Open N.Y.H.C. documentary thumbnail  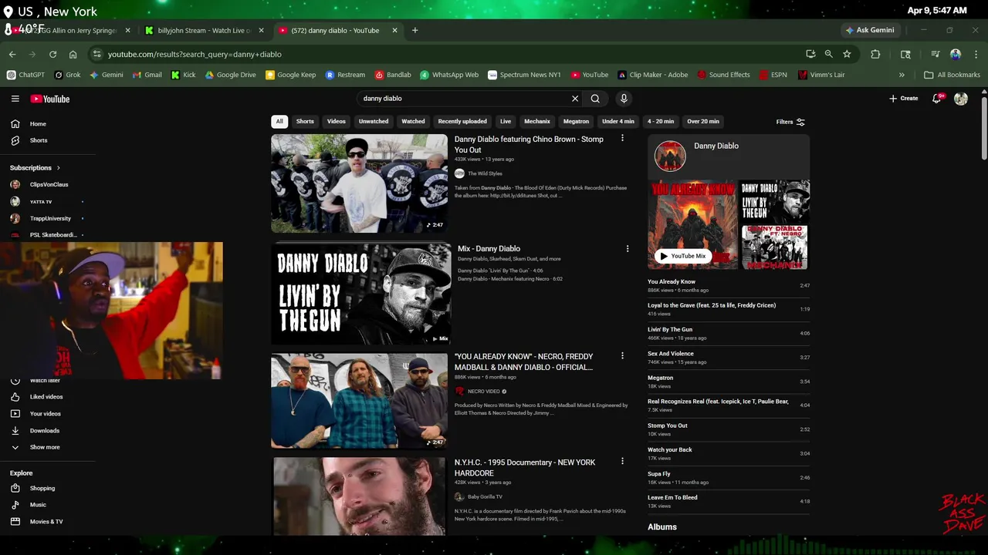(x=359, y=496)
